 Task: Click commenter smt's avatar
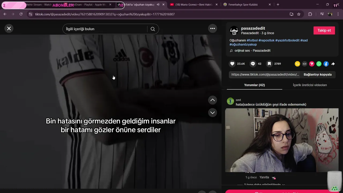point(230,101)
